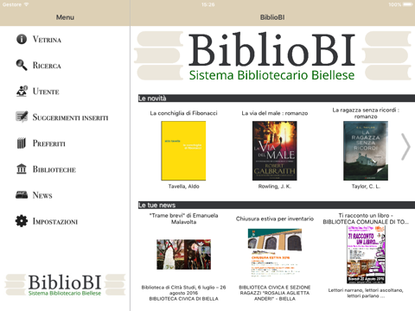Screen dimensions: 415x311
Task: Click the clock in the status bar
Action: point(208,4)
